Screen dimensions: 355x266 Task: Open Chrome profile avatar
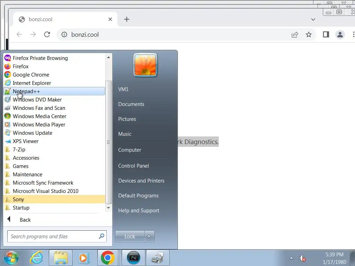point(340,35)
